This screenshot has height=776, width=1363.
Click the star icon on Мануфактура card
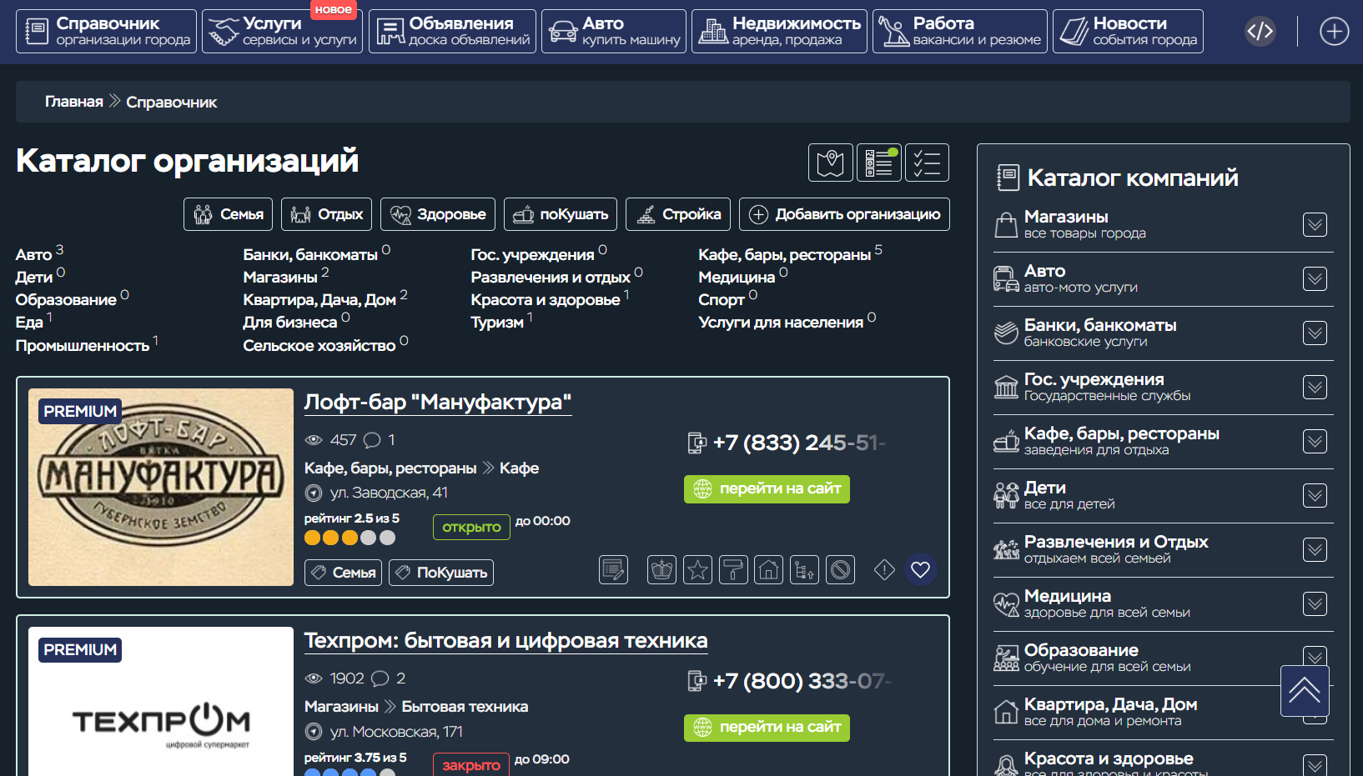point(697,570)
